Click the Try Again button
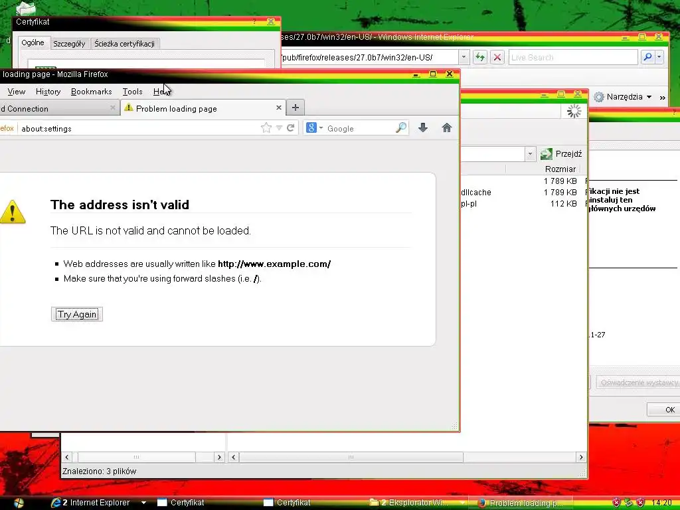The image size is (680, 510). coord(77,314)
